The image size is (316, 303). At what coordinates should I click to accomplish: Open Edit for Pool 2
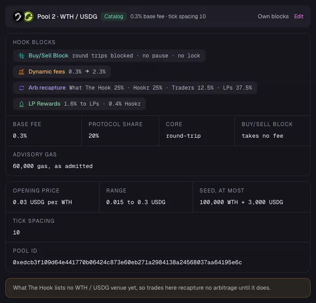[x=299, y=16]
